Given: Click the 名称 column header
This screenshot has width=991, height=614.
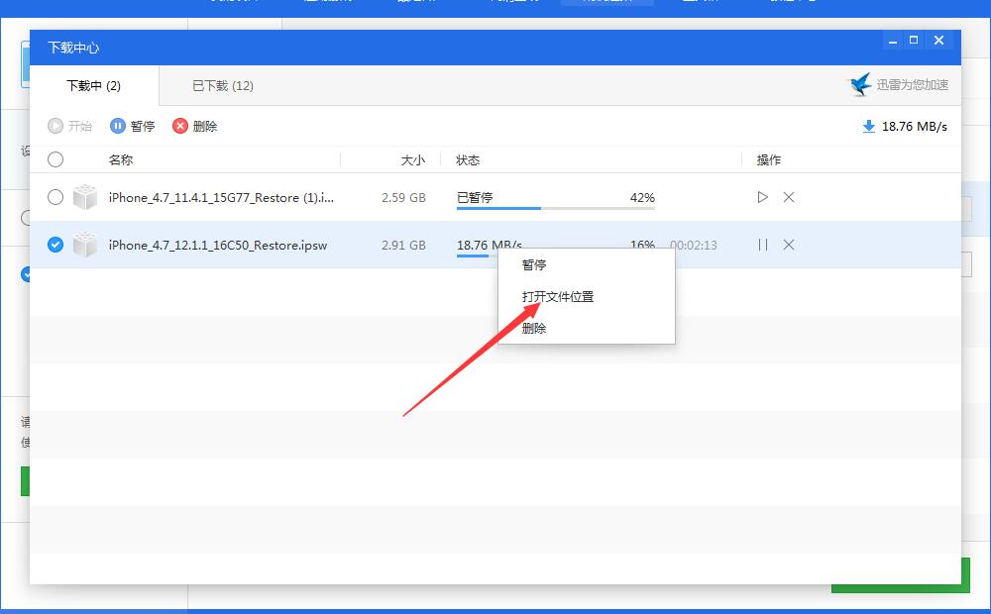Looking at the screenshot, I should [120, 159].
